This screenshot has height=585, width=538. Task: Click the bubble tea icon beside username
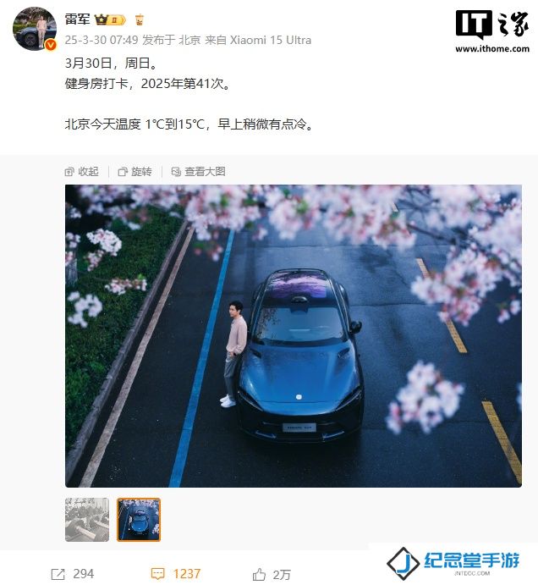(x=139, y=19)
